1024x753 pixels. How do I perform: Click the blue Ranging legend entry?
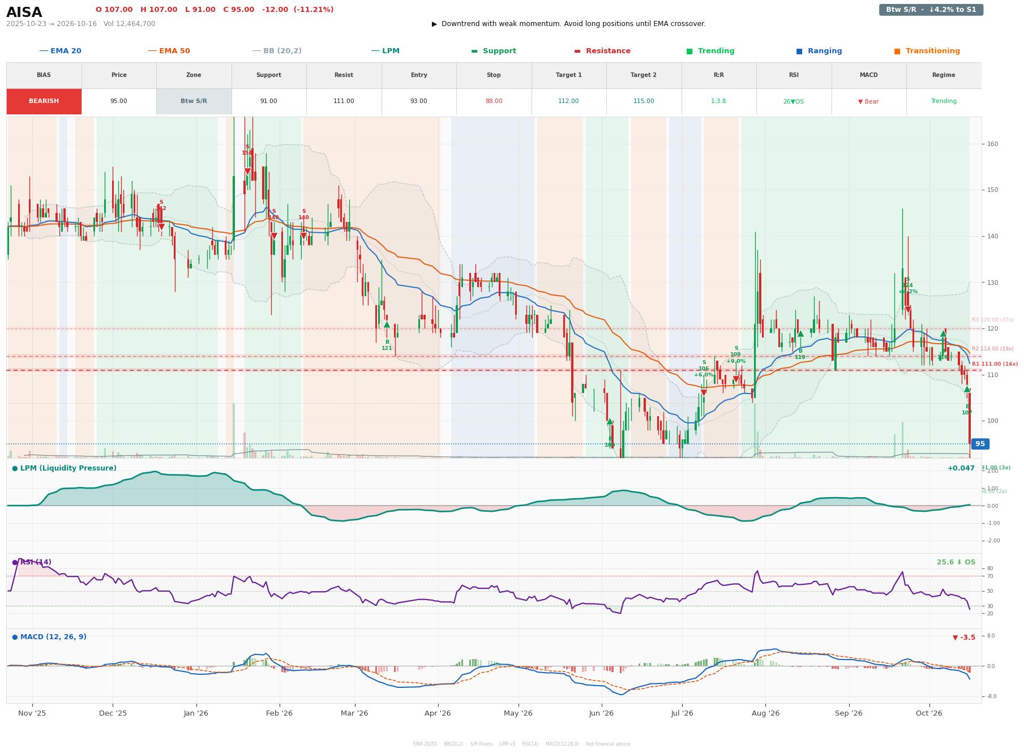coord(819,51)
